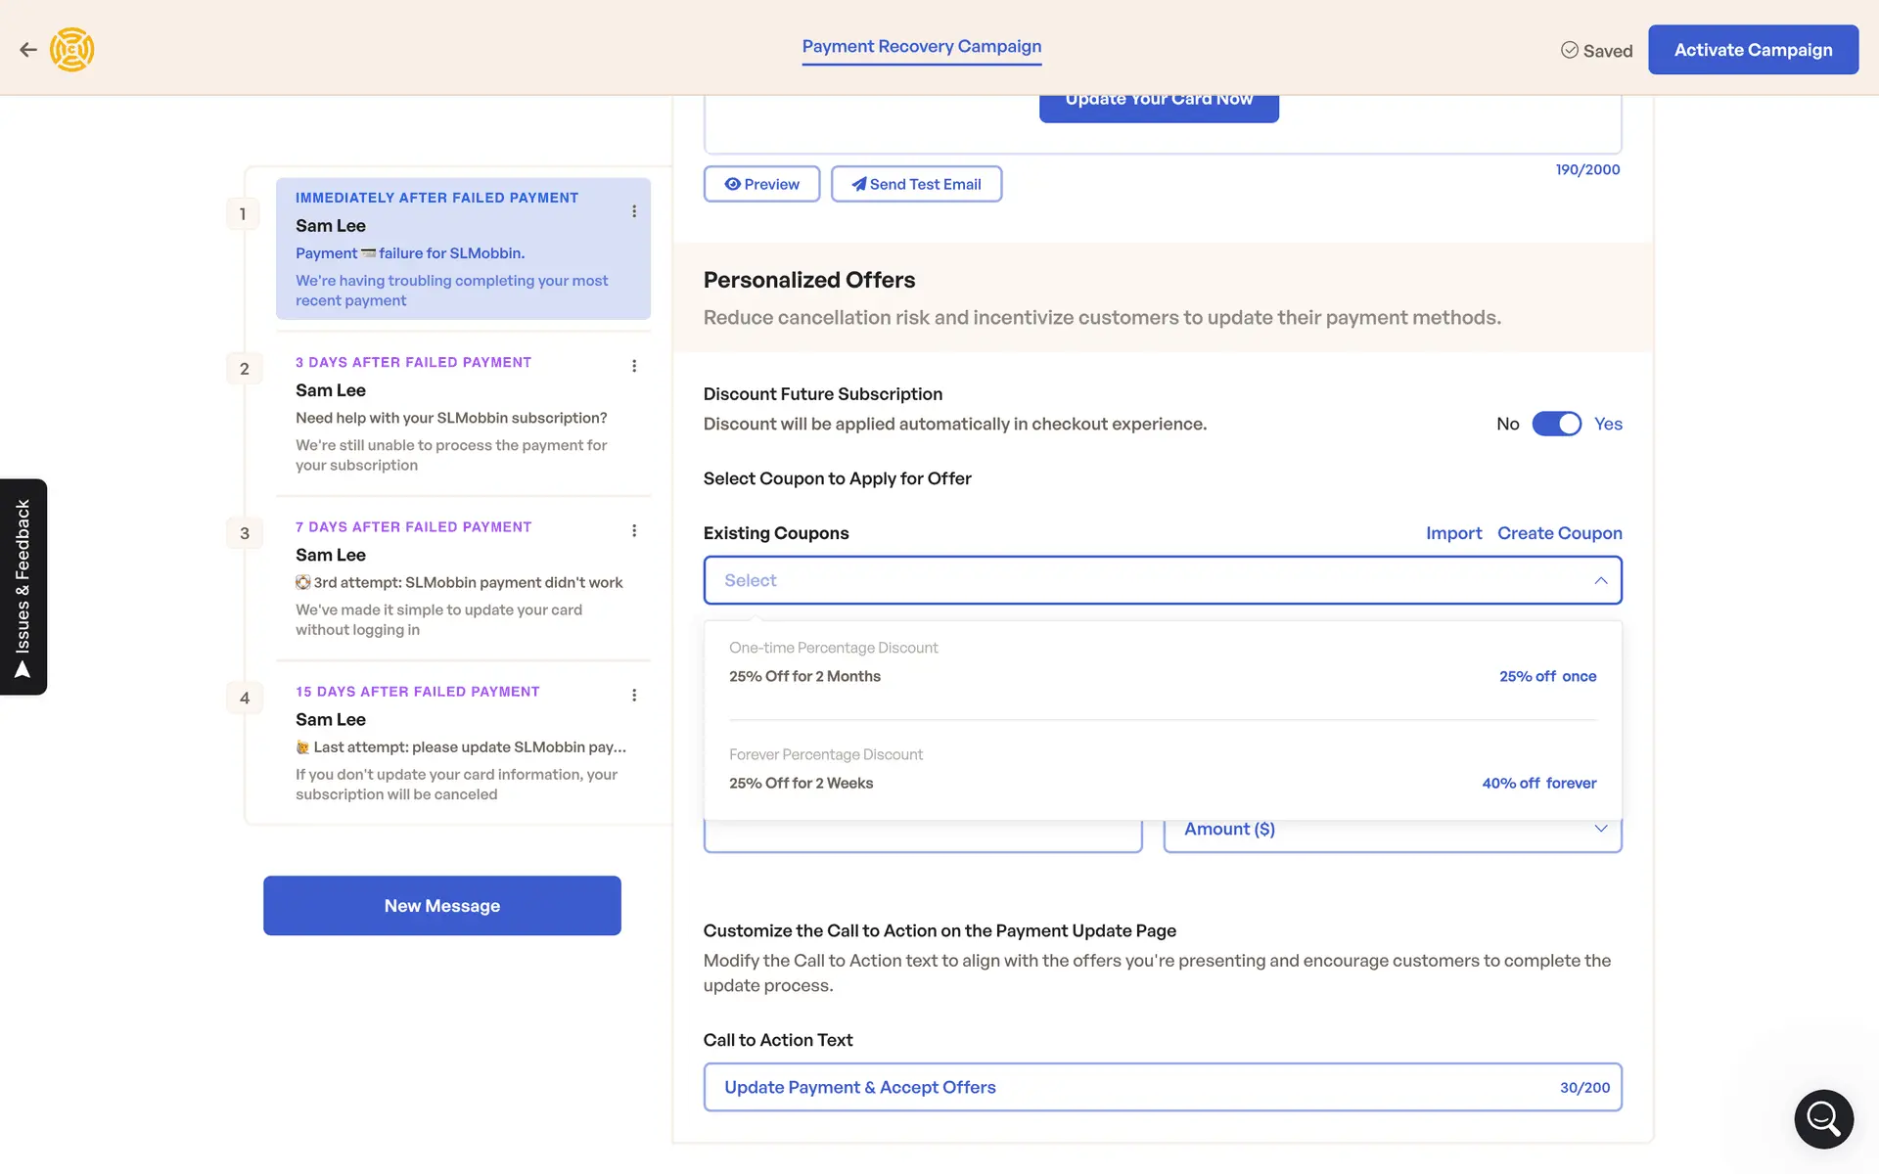Screen dimensions: 1879x1174
Task: Open kebab menu for immediate failed payment message
Action: click(x=634, y=211)
